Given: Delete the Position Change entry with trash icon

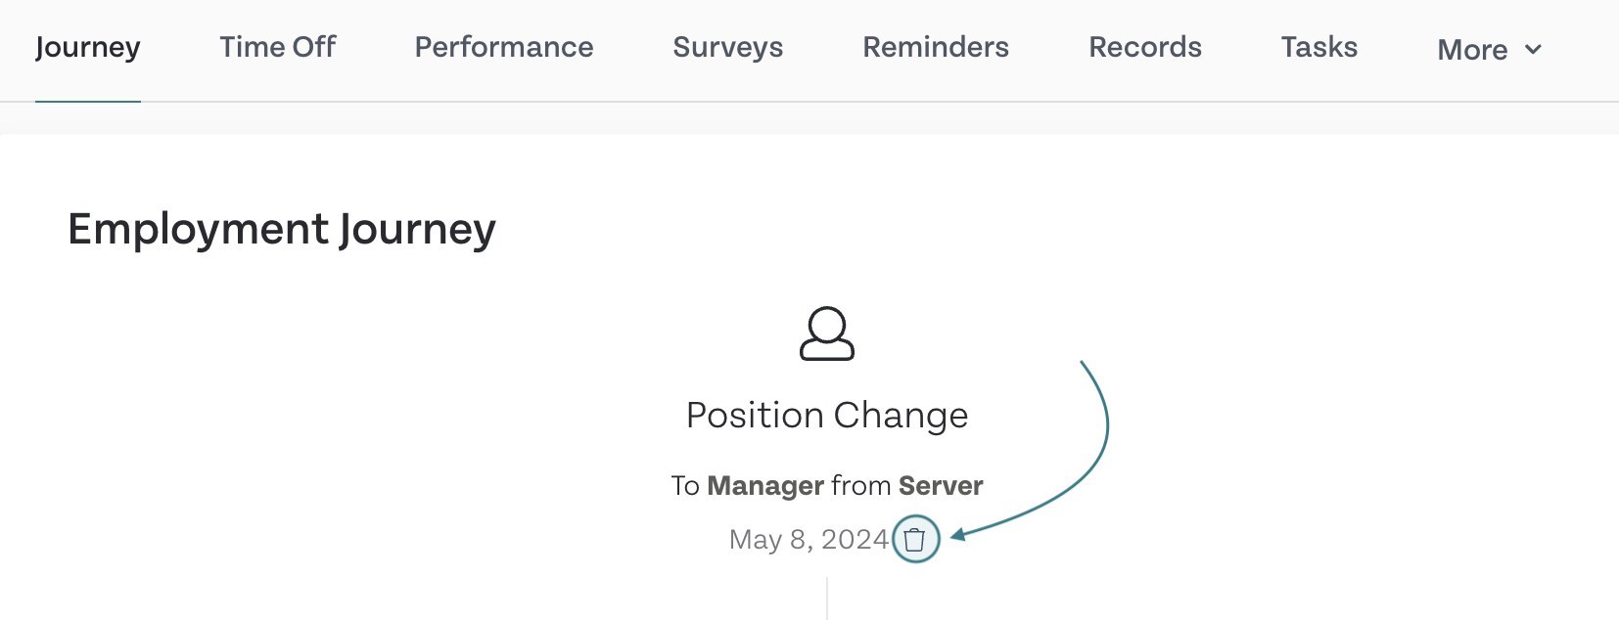Looking at the screenshot, I should click(x=915, y=539).
